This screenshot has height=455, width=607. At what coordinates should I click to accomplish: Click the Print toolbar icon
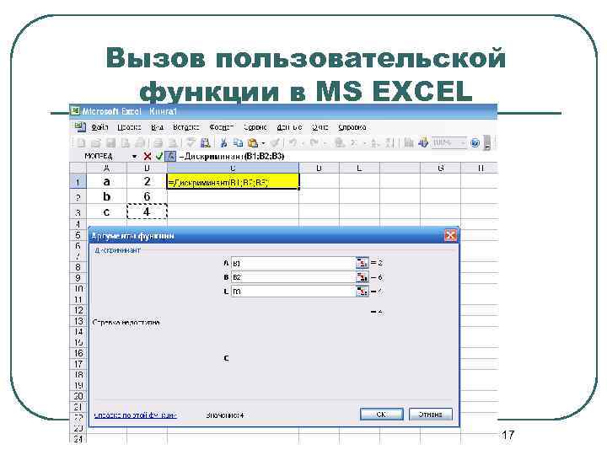pyautogui.click(x=158, y=143)
